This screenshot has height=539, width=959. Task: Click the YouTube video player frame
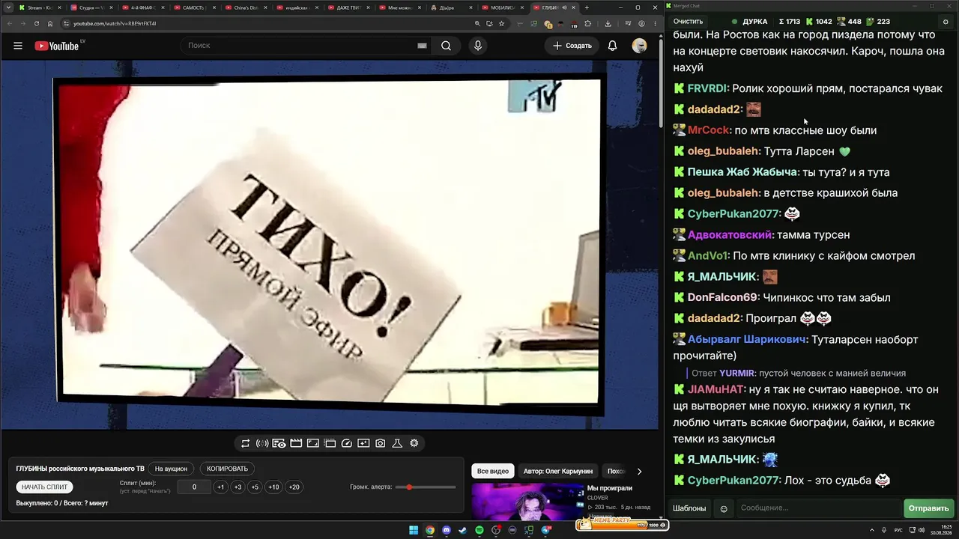(x=330, y=245)
